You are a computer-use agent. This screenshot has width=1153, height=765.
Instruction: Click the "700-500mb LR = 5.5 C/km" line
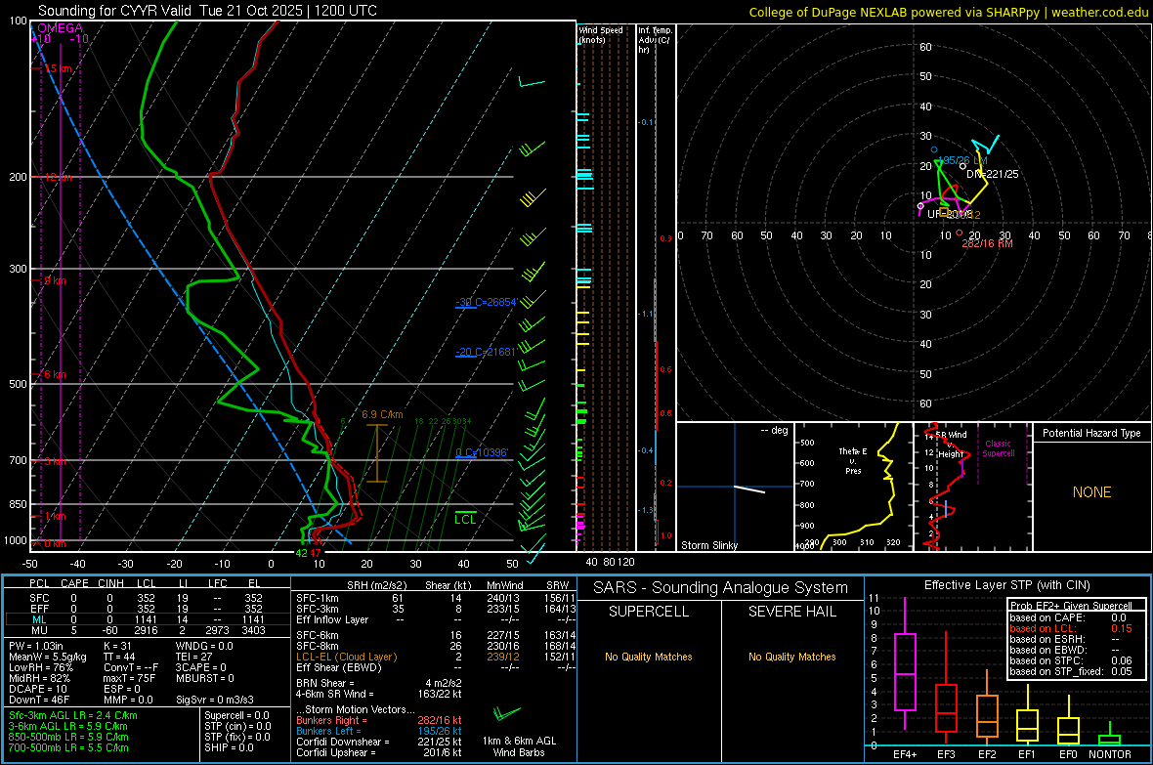pyautogui.click(x=68, y=747)
